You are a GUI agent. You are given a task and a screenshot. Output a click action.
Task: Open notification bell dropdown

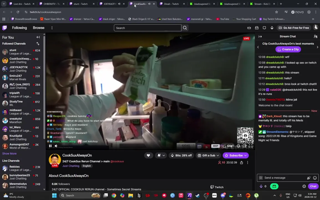pyautogui.click(x=161, y=156)
